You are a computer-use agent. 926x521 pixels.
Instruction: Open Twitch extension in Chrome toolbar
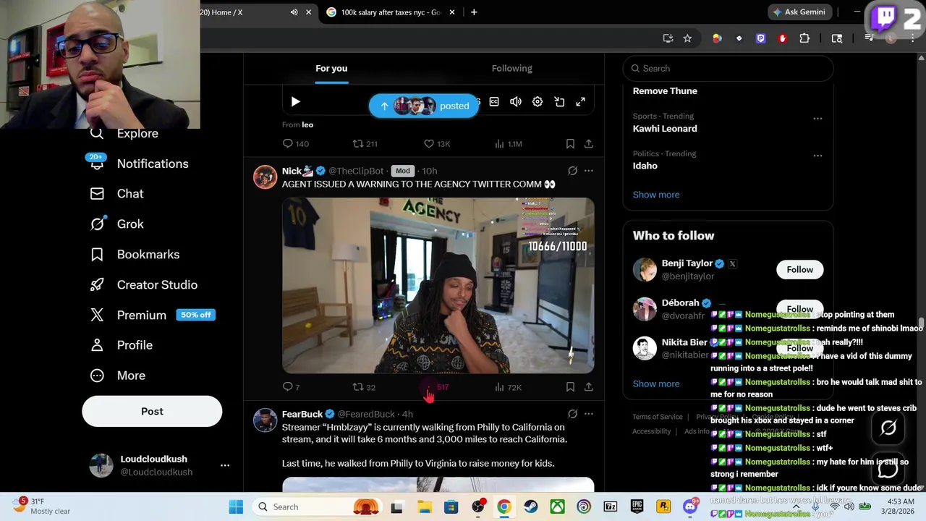(x=760, y=38)
